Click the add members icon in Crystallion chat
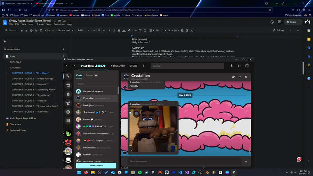 coord(233,77)
